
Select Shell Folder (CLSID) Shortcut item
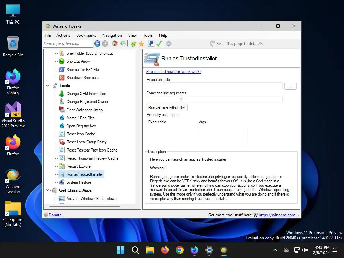(x=89, y=53)
